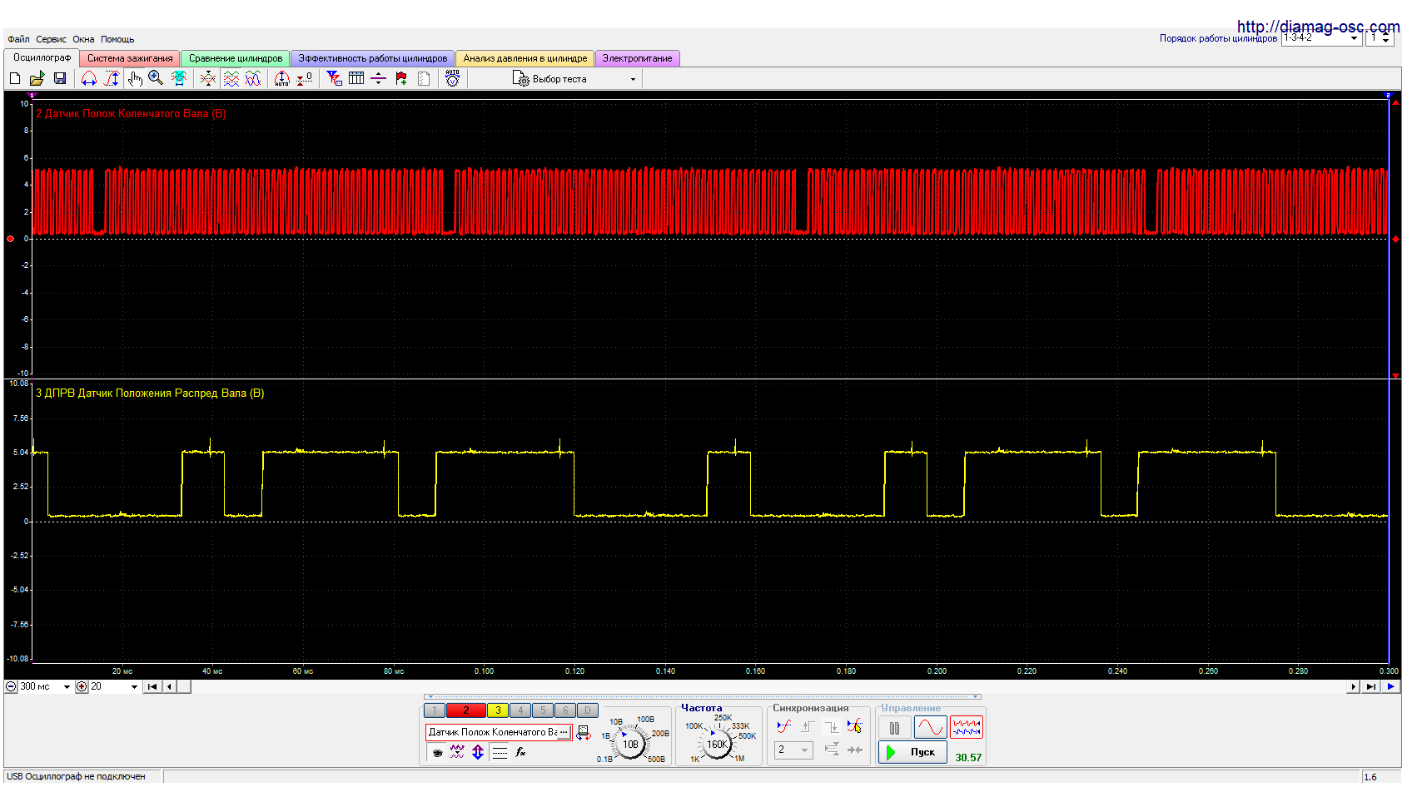Open the Окна menu
Image resolution: width=1412 pixels, height=787 pixels.
(83, 39)
